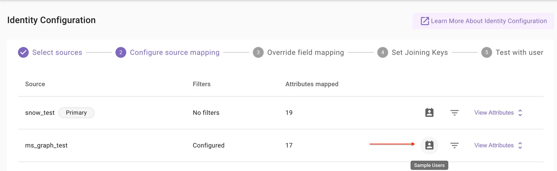Click attributes mapped value 17
This screenshot has width=557, height=171.
click(289, 145)
